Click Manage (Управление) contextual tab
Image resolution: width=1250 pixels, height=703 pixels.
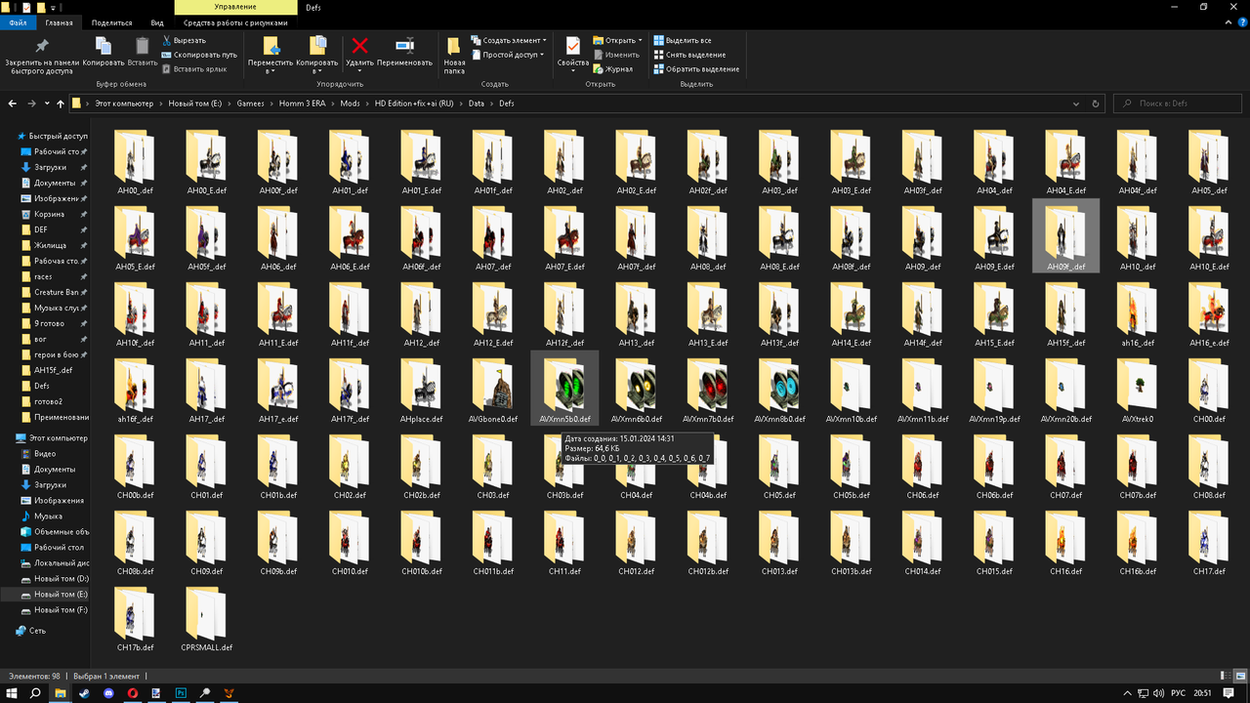click(235, 7)
